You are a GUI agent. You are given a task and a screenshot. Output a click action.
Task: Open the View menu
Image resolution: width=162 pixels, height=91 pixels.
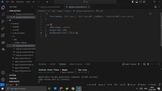pos(28,2)
